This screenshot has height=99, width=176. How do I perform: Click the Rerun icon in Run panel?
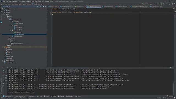[3, 71]
